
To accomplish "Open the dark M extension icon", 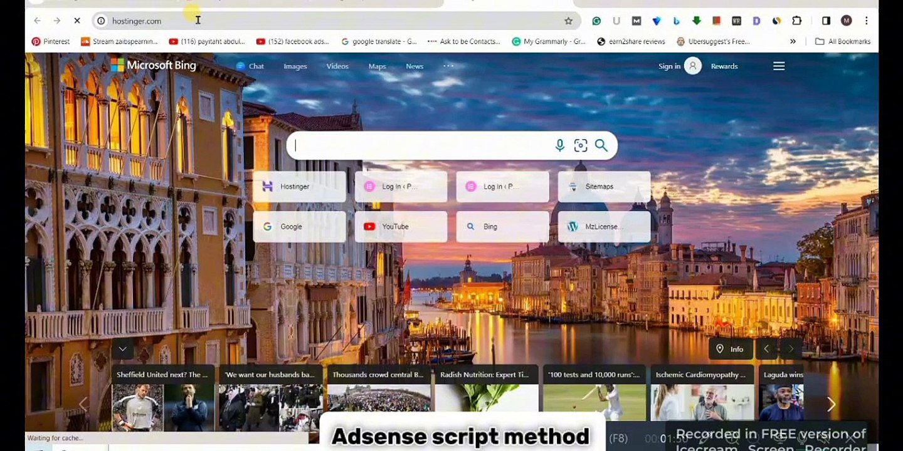I will point(636,21).
